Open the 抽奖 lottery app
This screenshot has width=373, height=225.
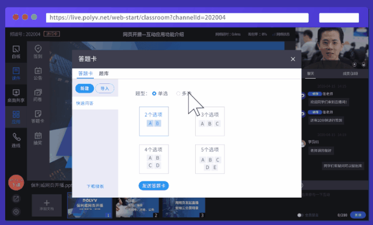(38, 138)
